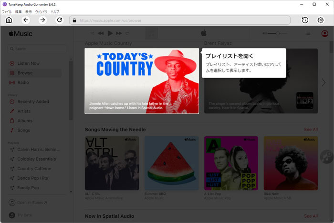Skip to previous track
Viewport: 334px width, 223px height.
[101, 33]
